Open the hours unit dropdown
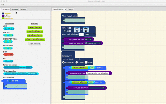This screenshot has width=166, height=104. 90,34
